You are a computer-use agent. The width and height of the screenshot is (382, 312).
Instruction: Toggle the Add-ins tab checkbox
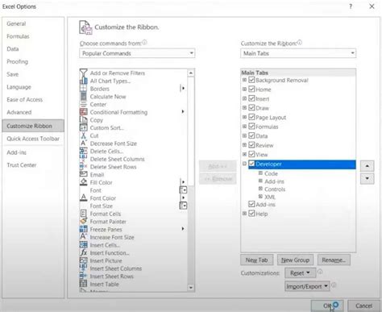[251, 204]
